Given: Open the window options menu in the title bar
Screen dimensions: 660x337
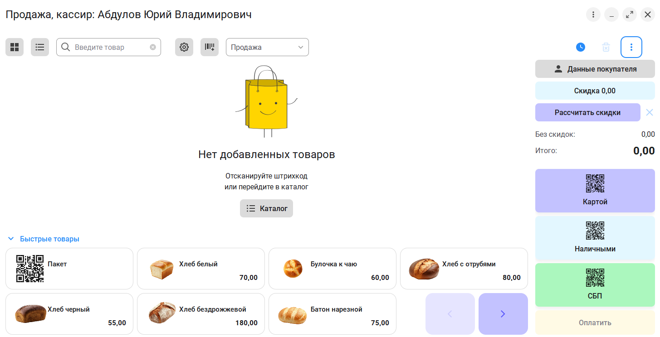Looking at the screenshot, I should click(593, 14).
